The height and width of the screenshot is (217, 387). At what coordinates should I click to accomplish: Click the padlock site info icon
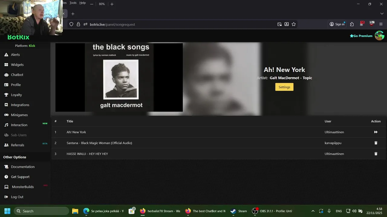coord(78,24)
